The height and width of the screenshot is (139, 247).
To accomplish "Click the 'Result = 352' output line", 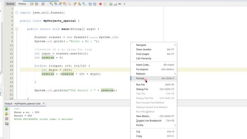I will [23, 116].
